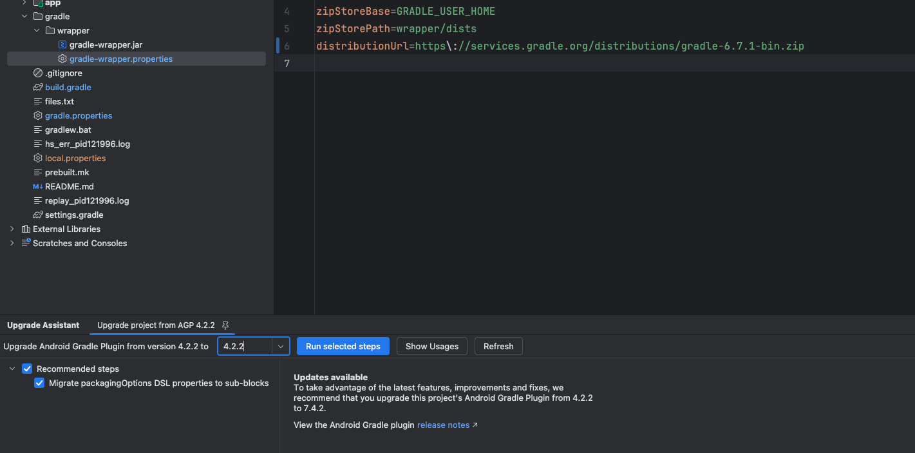Click local.properties gear icon
Image resolution: width=915 pixels, height=453 pixels.
(38, 158)
